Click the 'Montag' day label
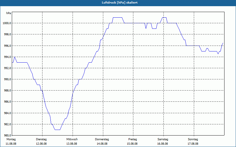Screen dimensions: 236x147 click(11, 139)
